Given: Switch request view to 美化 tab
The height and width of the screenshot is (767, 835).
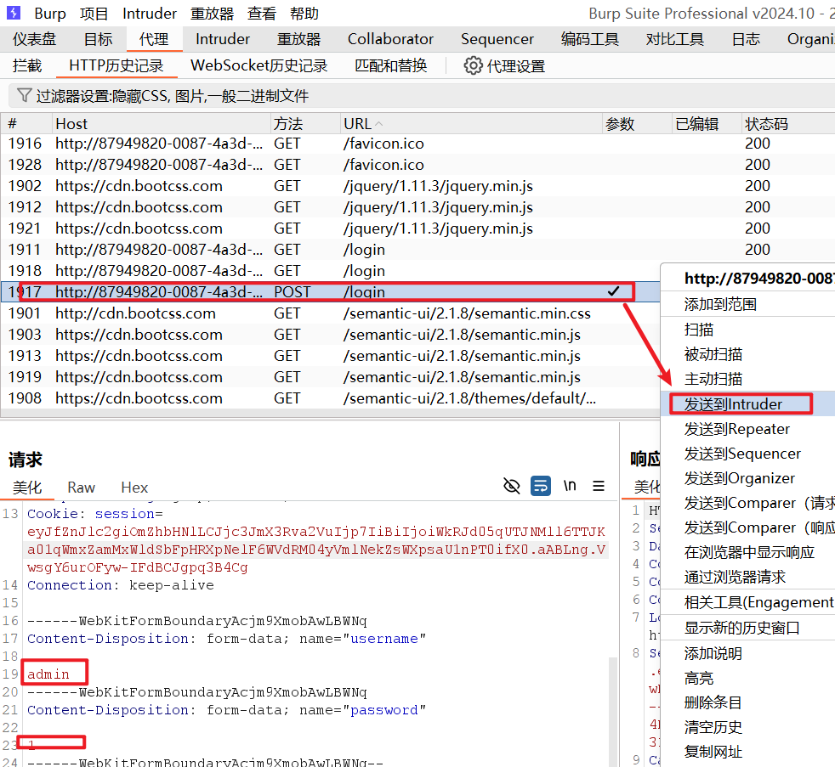Looking at the screenshot, I should tap(28, 488).
